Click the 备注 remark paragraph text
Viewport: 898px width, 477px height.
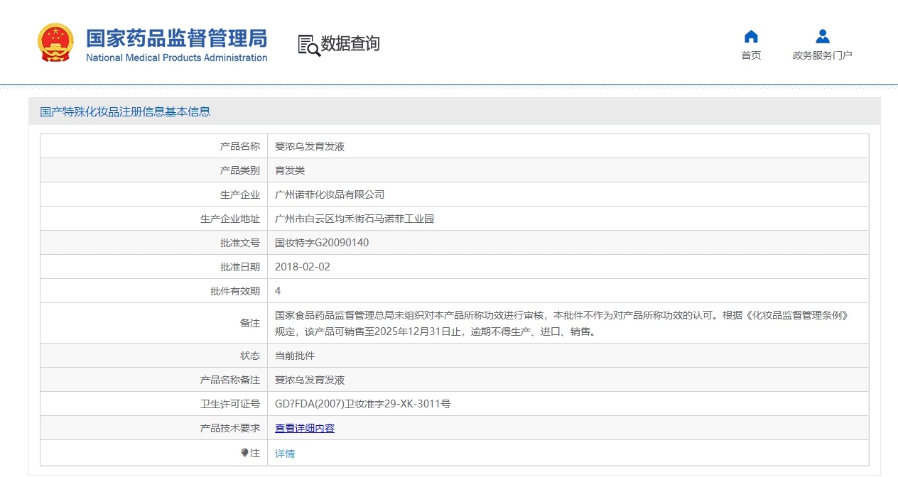point(562,323)
